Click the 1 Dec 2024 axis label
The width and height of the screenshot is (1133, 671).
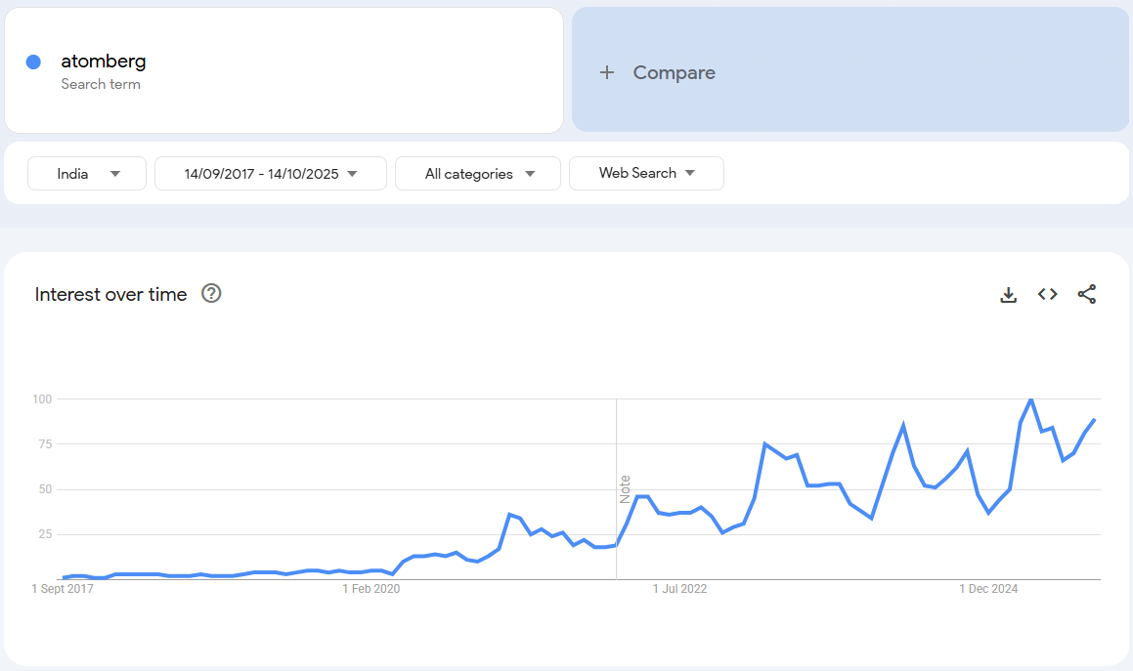point(988,589)
